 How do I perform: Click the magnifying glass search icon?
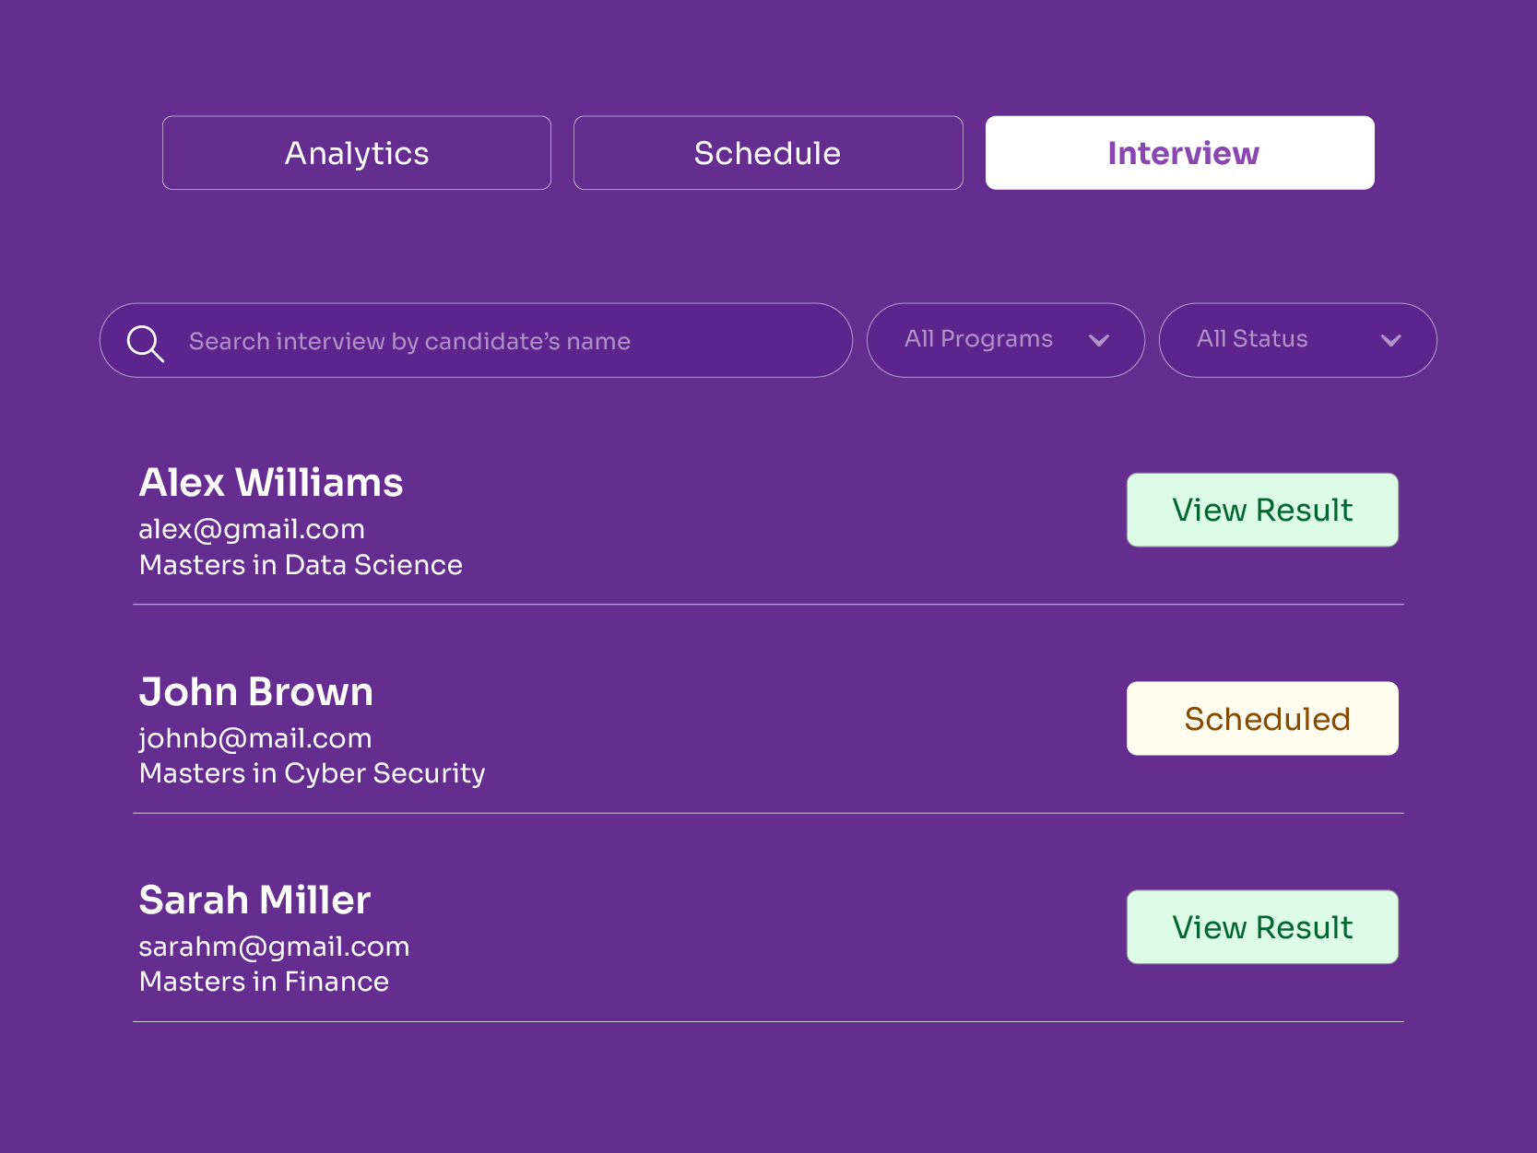tap(145, 343)
